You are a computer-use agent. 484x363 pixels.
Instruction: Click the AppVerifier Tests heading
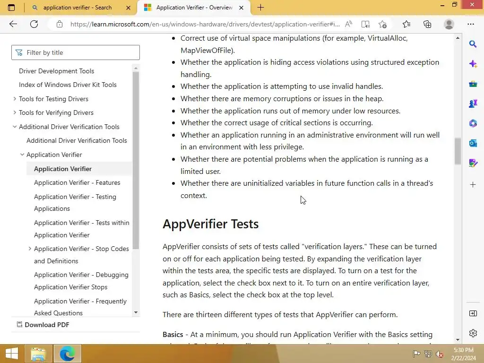click(x=210, y=224)
